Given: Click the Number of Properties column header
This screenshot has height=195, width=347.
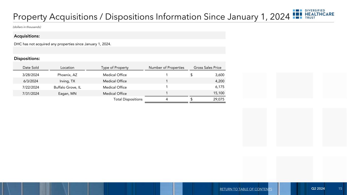Looking at the screenshot, I should click(167, 68).
